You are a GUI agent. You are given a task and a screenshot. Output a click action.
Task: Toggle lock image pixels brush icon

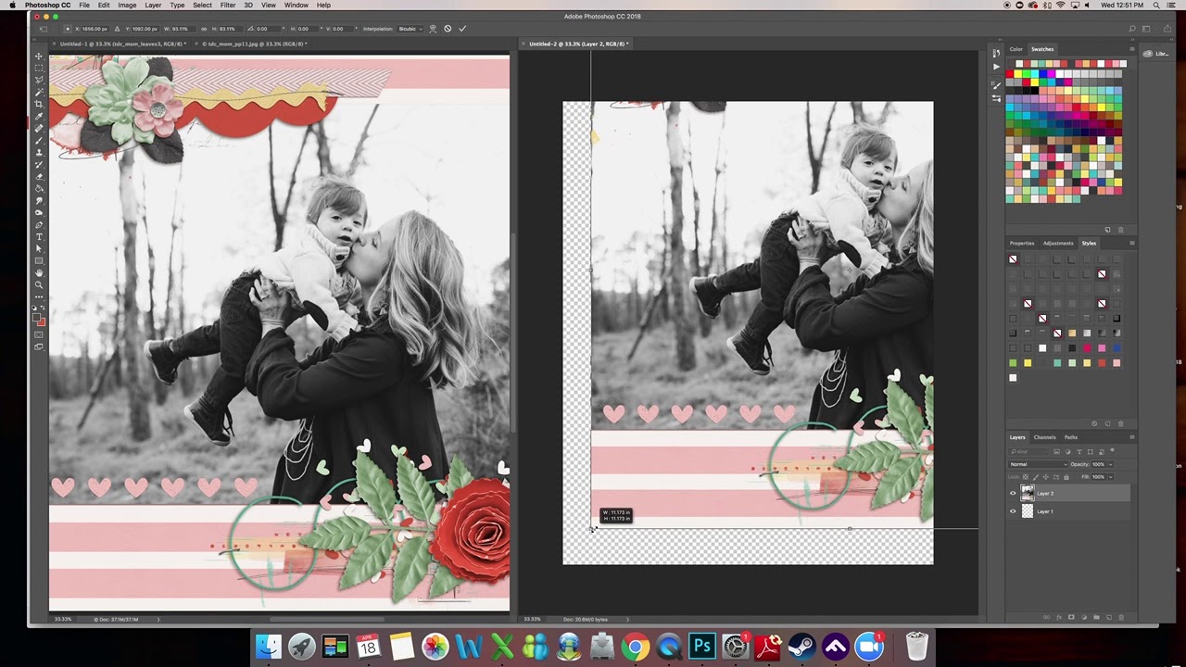[x=1036, y=477]
